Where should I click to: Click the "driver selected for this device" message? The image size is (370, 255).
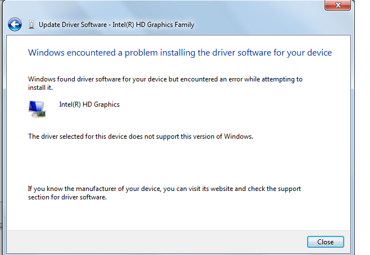pyautogui.click(x=140, y=136)
